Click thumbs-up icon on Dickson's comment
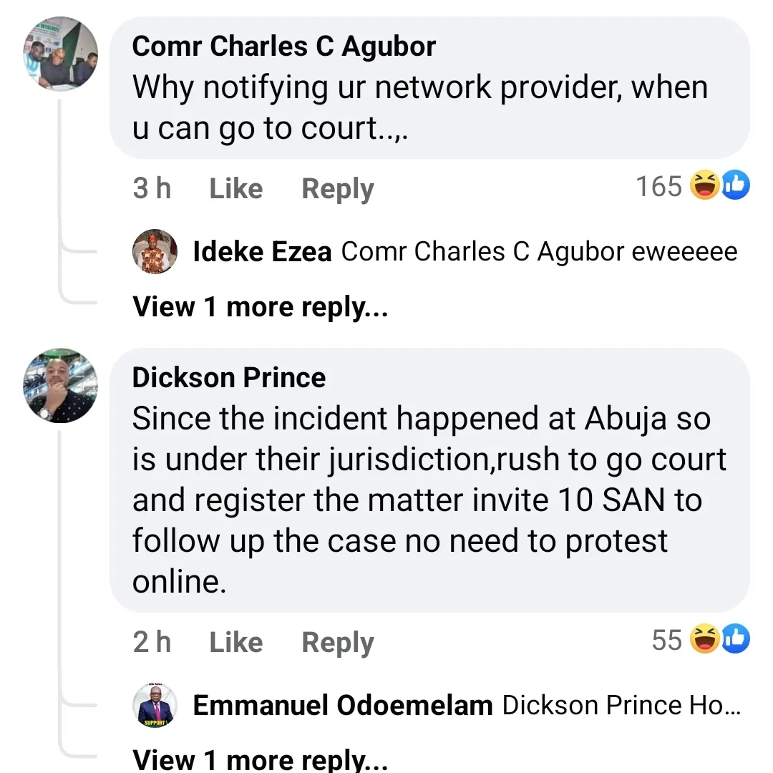This screenshot has width=773, height=773. [x=736, y=639]
